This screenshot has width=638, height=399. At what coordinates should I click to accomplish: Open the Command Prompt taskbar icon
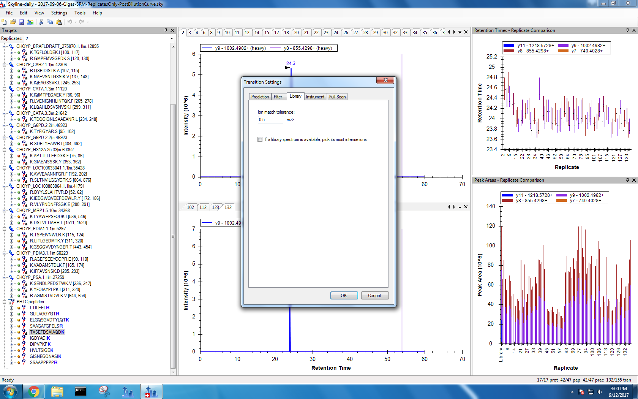(x=81, y=391)
